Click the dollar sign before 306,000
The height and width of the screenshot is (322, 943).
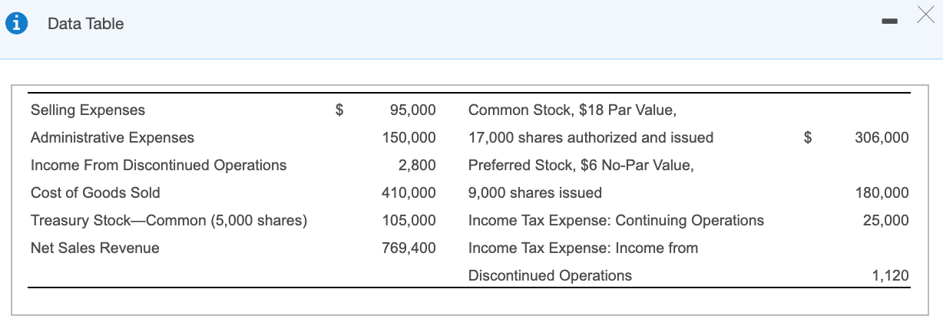point(808,138)
